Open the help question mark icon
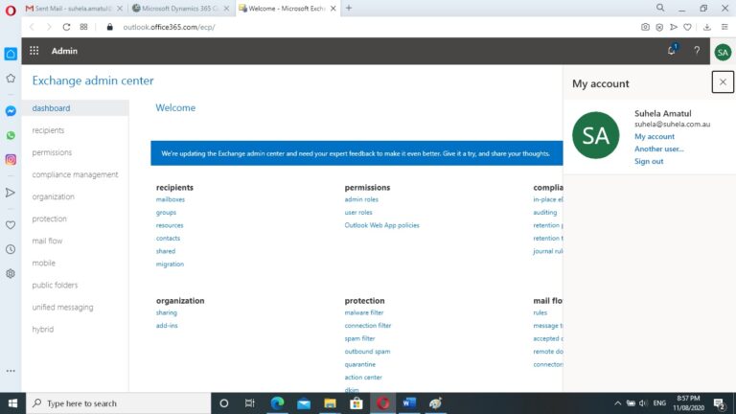The height and width of the screenshot is (414, 736). (x=697, y=51)
